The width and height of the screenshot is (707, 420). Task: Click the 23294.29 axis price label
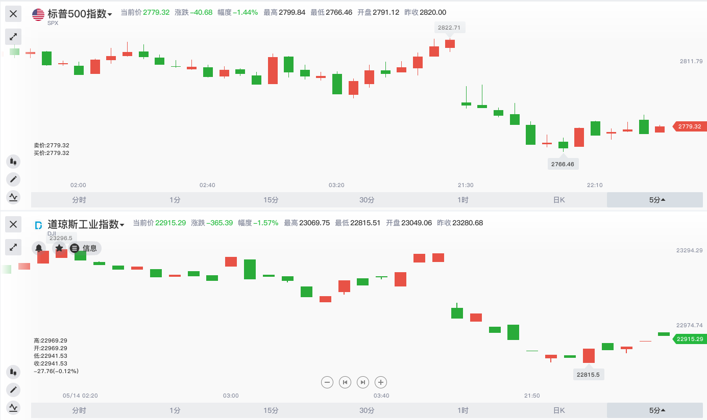pos(690,250)
